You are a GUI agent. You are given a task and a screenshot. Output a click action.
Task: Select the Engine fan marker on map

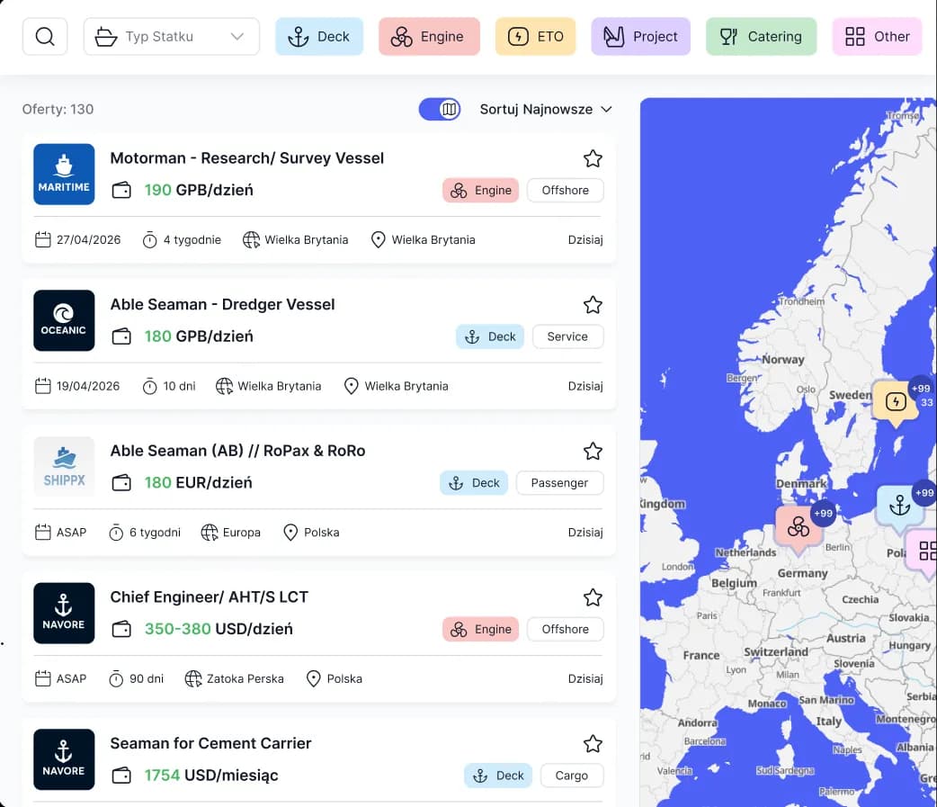tap(799, 527)
